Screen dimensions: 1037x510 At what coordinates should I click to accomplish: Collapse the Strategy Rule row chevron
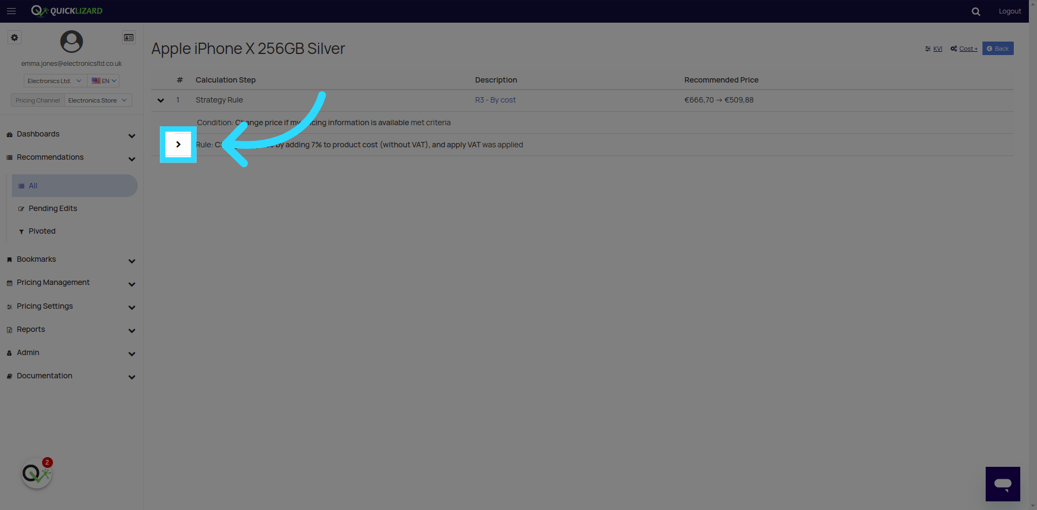click(x=160, y=100)
